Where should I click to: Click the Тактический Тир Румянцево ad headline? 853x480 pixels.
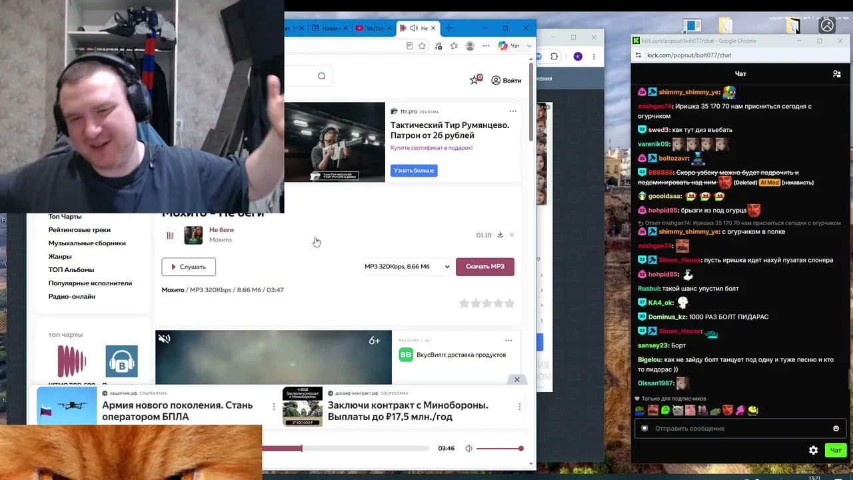(x=450, y=130)
